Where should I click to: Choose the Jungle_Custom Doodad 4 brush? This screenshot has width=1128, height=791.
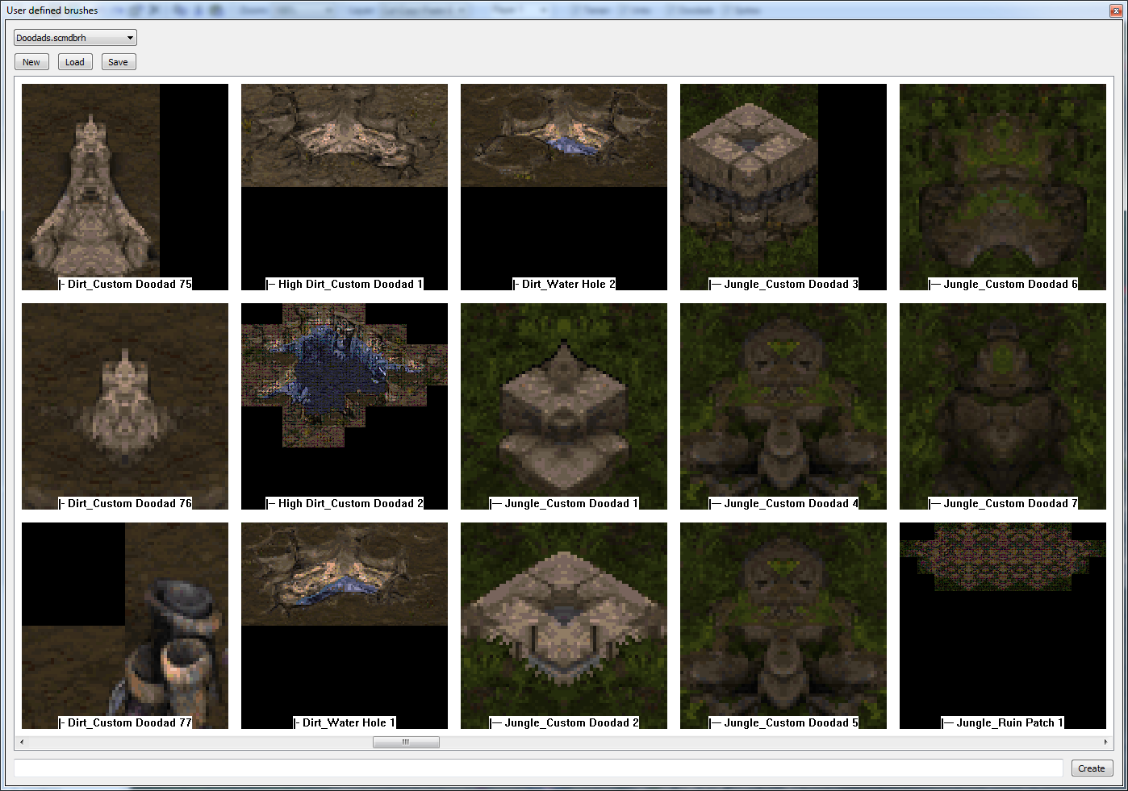click(x=783, y=406)
